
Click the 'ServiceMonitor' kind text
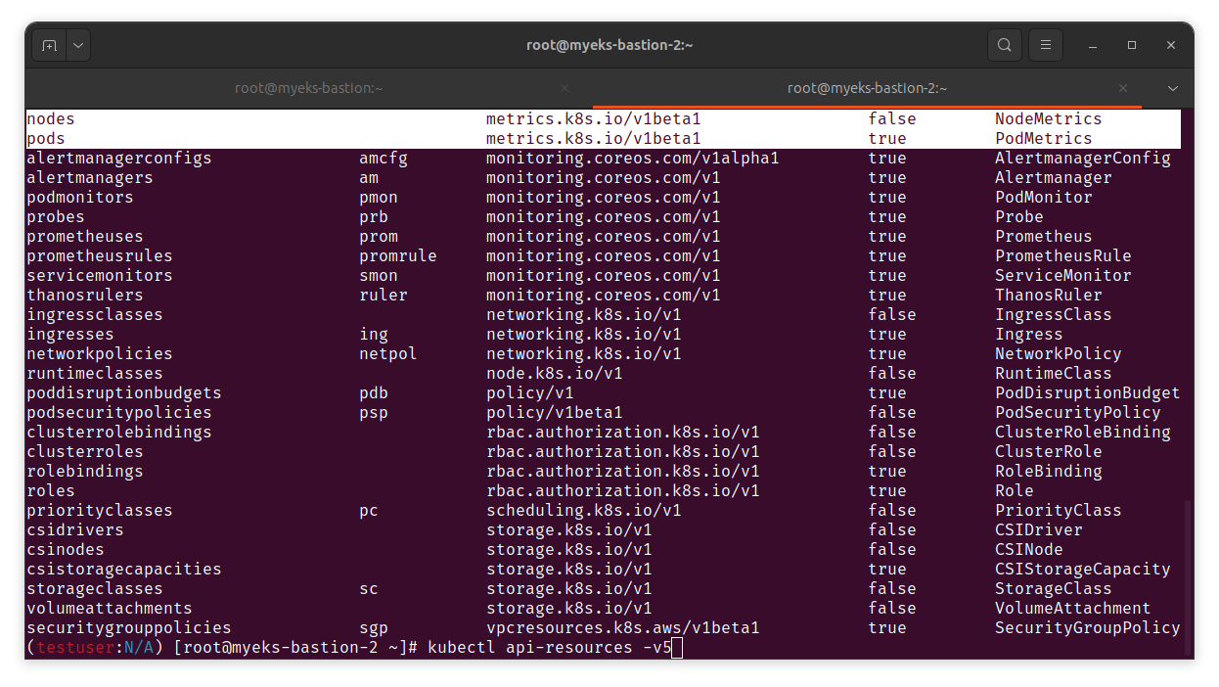(x=1063, y=275)
